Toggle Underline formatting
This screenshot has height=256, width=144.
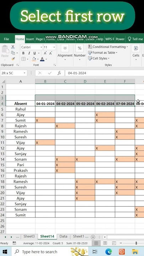coord(34,53)
